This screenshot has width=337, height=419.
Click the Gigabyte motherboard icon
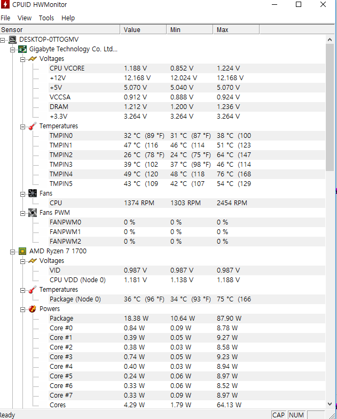click(x=22, y=49)
